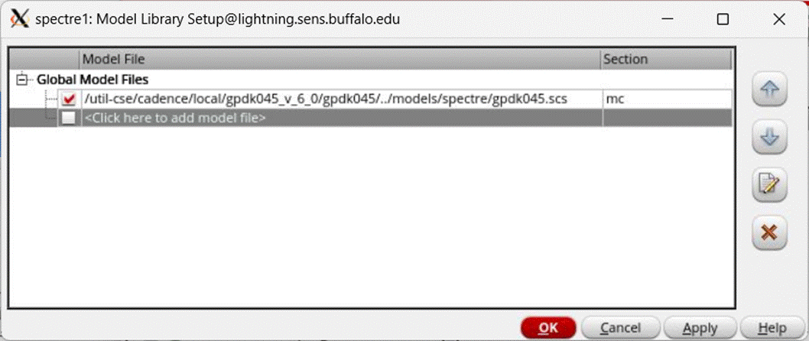Click the edit model file icon

coord(770,185)
